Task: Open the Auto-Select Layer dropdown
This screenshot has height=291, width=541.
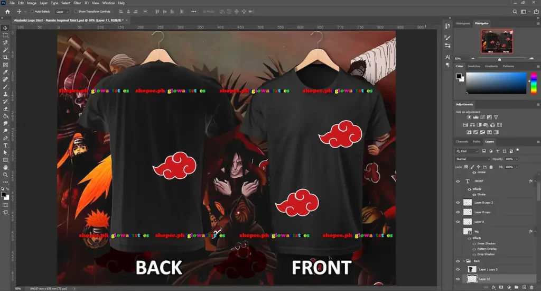Action: click(x=62, y=12)
